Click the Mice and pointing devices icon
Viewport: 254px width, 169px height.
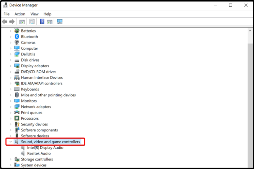(17, 95)
